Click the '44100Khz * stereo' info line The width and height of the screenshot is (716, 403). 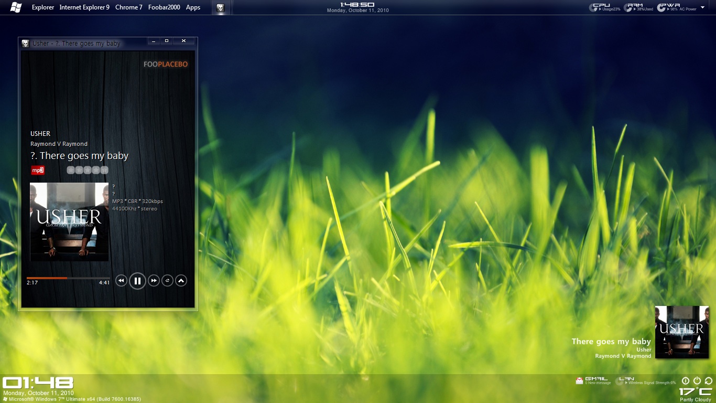click(135, 208)
